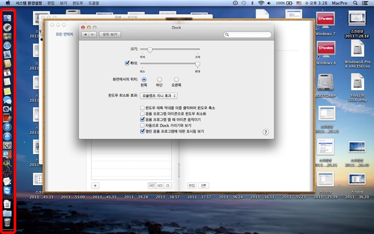Viewport: 374px width, 234px height.
Task: Enable 자동으로 Dock 가리기와 보기 checkbox
Action: click(142, 125)
